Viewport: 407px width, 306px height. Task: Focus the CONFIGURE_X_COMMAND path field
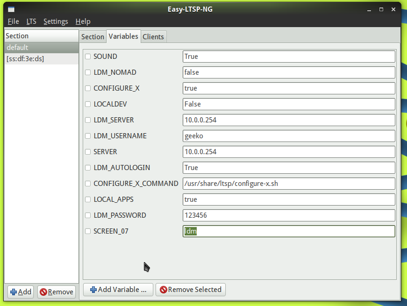(288, 184)
